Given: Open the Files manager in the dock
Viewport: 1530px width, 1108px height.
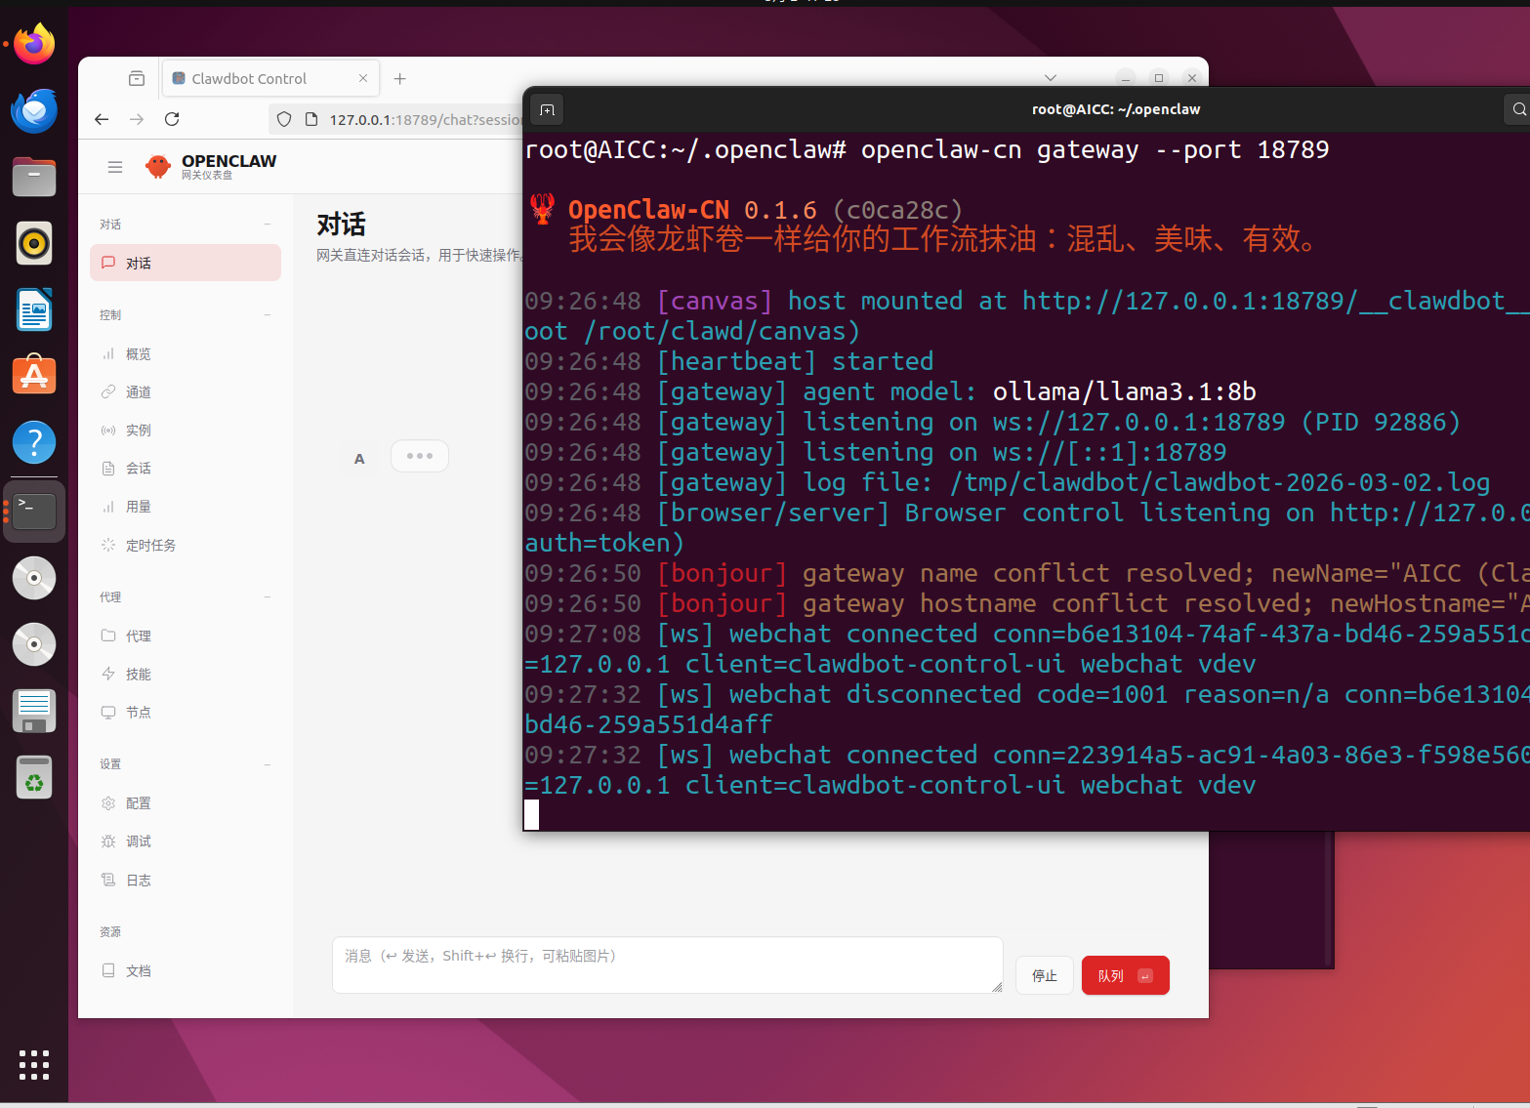Looking at the screenshot, I should pos(34,177).
